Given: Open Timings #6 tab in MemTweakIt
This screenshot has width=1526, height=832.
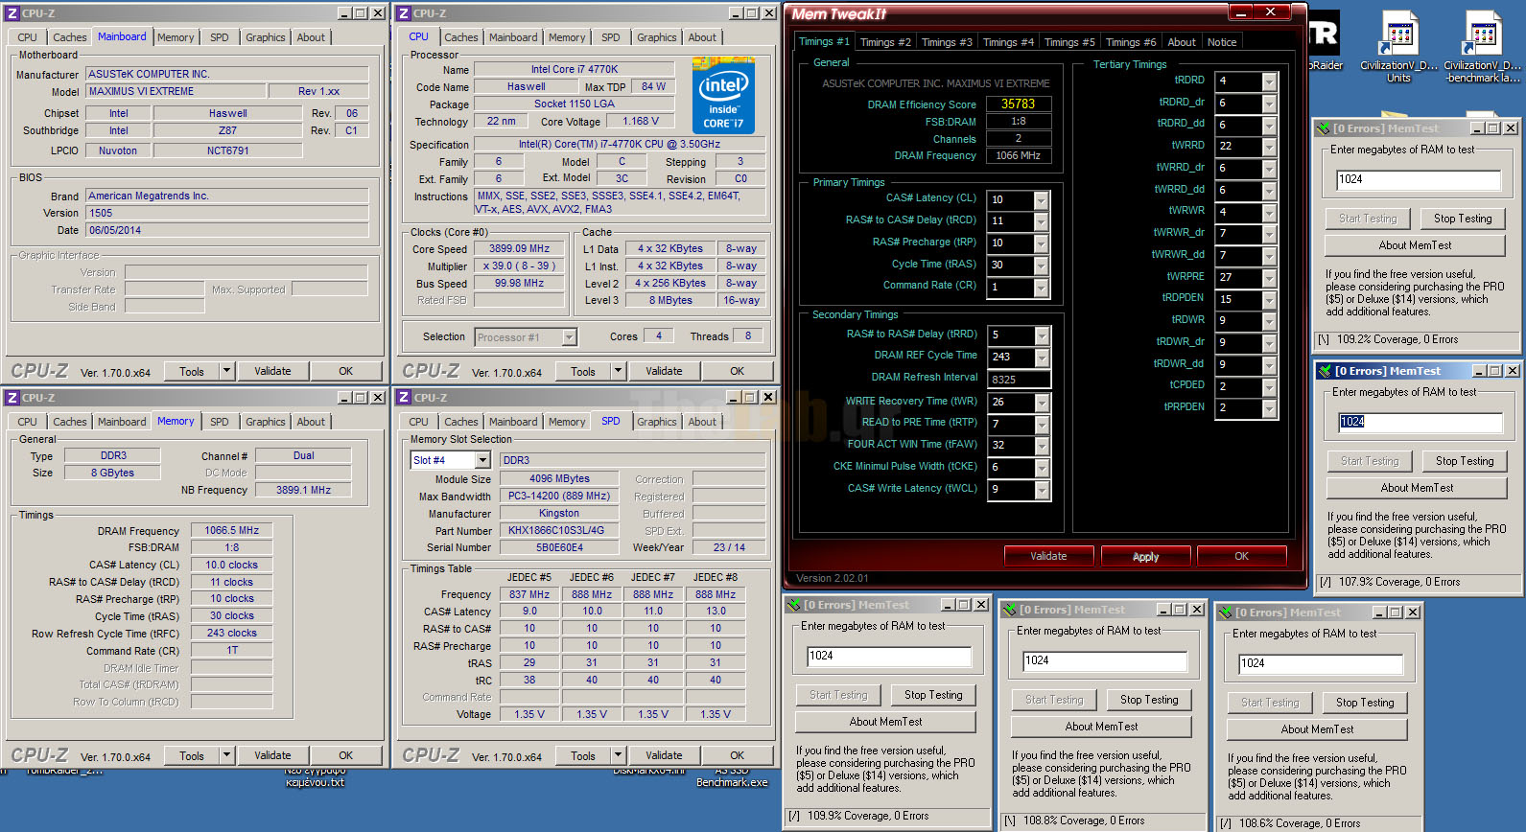Looking at the screenshot, I should pos(1131,42).
